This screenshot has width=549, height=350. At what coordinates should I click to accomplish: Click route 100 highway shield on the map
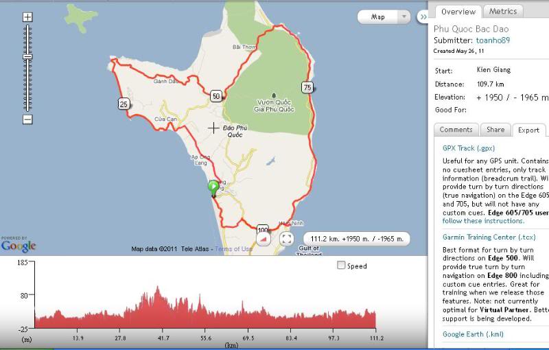coord(263,229)
